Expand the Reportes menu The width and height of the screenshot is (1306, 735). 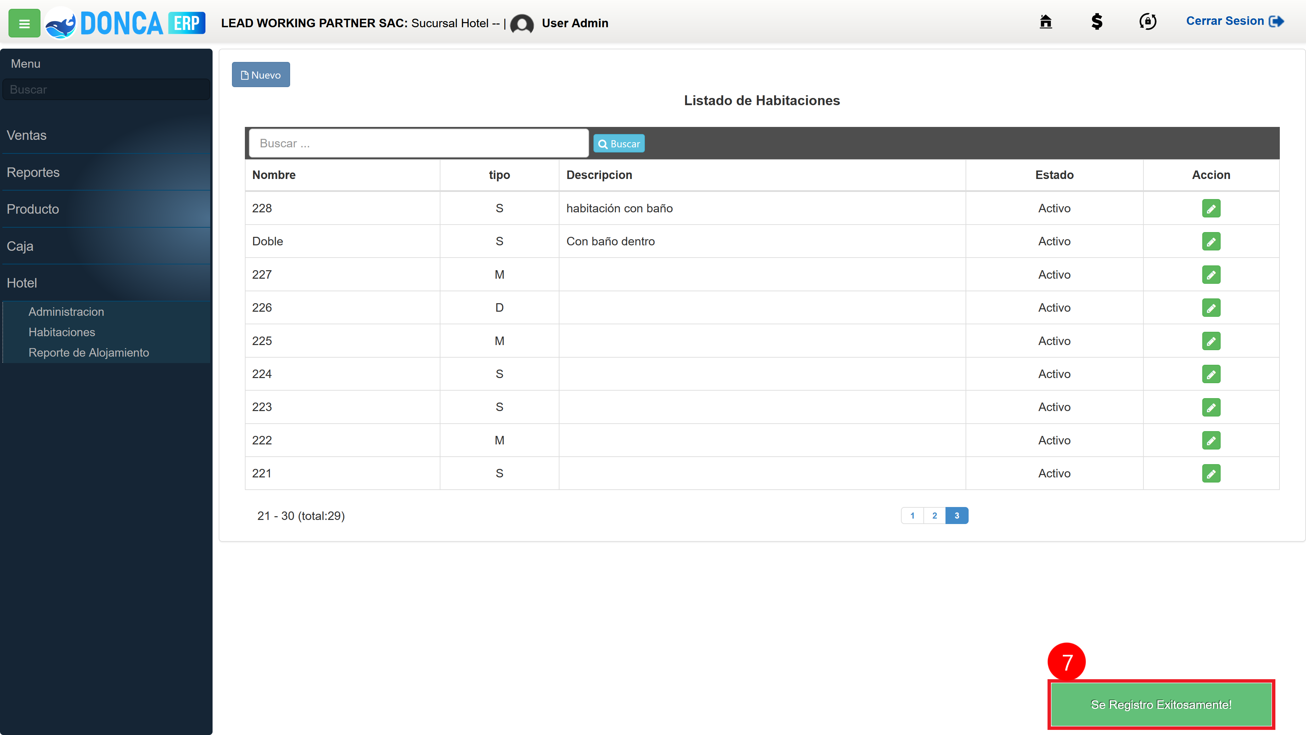[106, 173]
